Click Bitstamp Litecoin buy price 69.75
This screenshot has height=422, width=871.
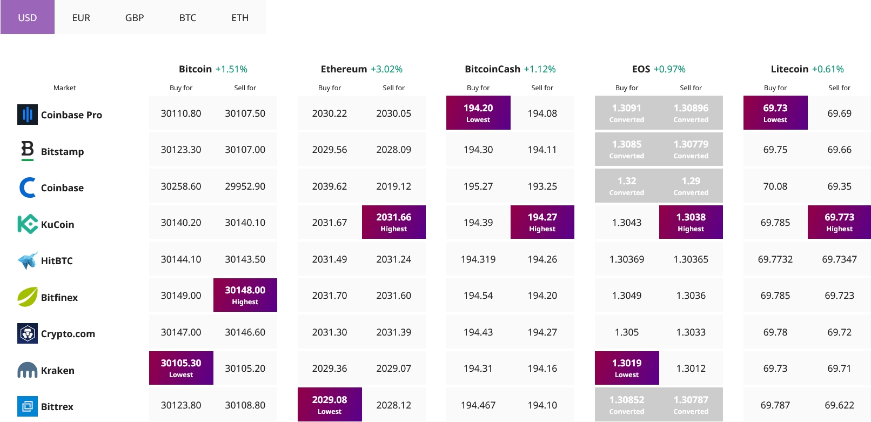coord(775,150)
